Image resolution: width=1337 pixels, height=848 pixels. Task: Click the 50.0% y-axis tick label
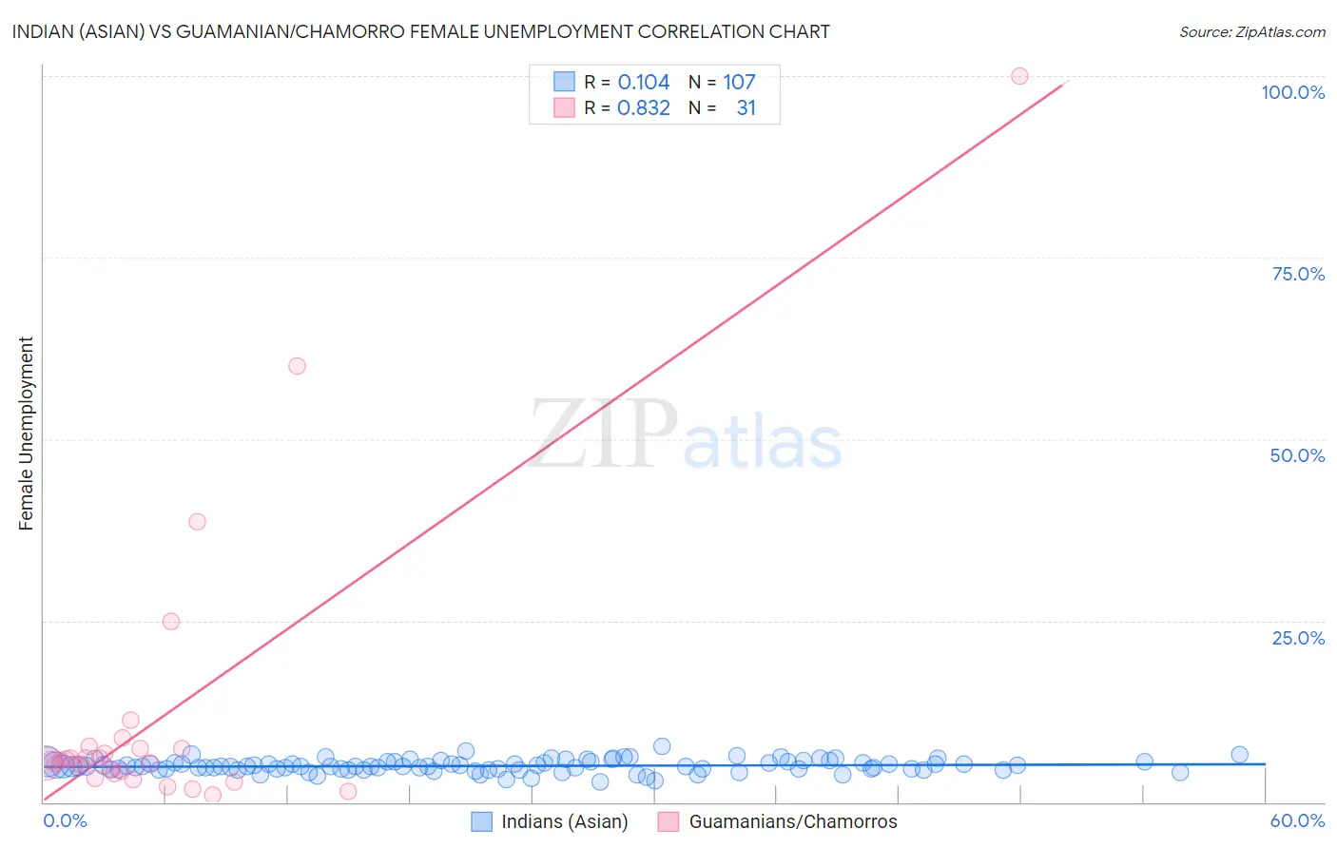(1297, 455)
